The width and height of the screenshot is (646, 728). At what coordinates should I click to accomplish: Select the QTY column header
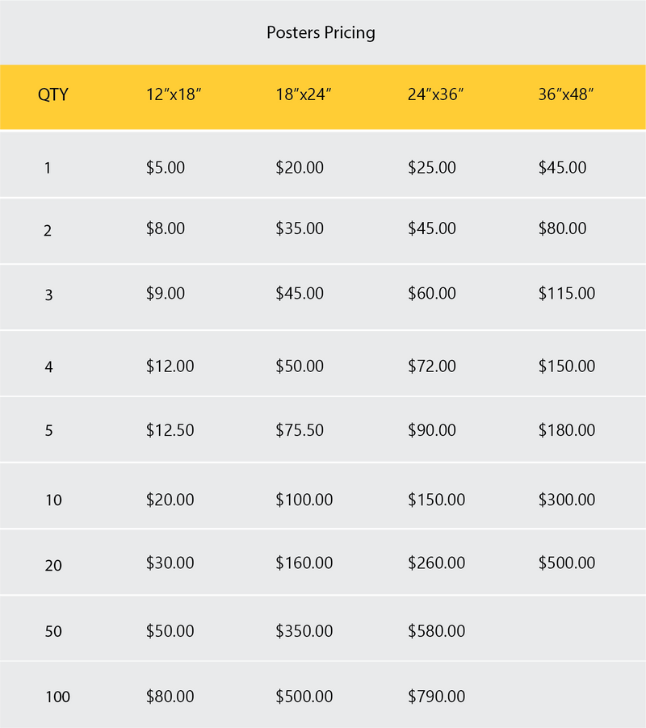pos(53,94)
